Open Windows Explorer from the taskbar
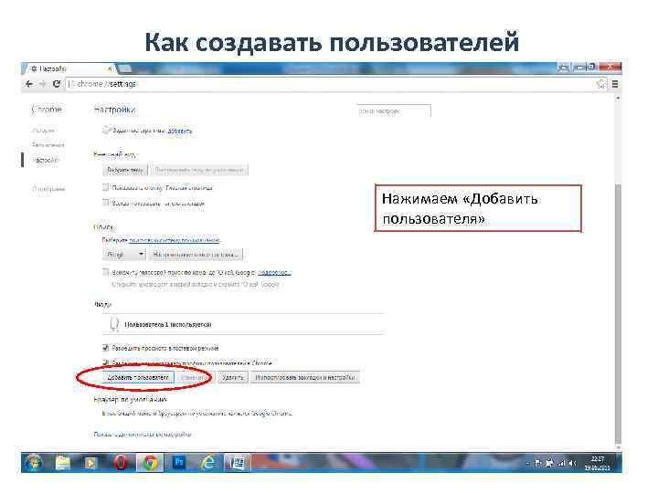This screenshot has height=493, width=658. (63, 463)
